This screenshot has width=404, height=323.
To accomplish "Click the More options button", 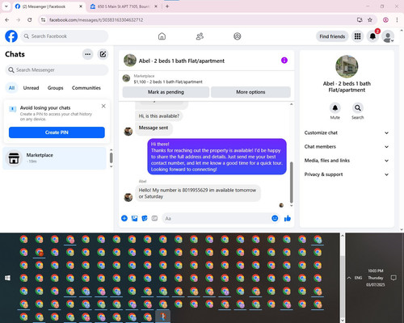I will click(250, 92).
